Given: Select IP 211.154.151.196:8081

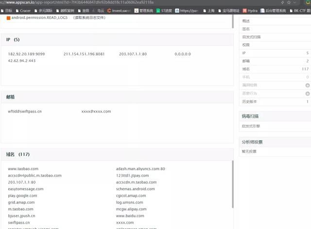Looking at the screenshot, I should (x=84, y=54).
